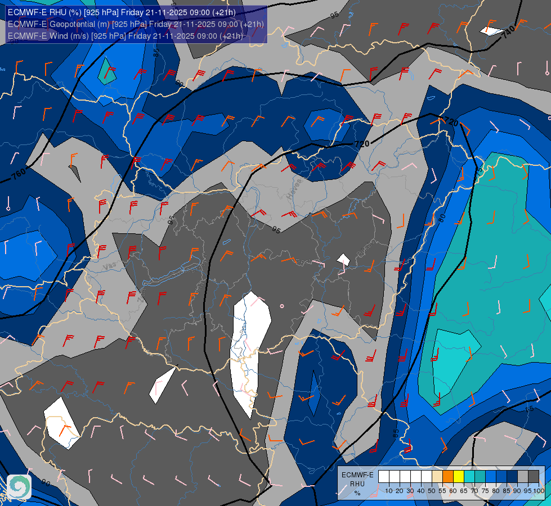The image size is (551, 506).
Task: Click the swirl logo icon in the corner
Action: click(x=19, y=486)
